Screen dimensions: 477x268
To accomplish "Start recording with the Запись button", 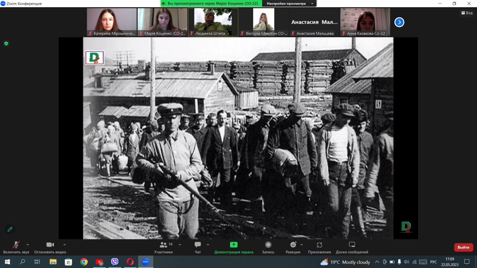I will (x=268, y=247).
